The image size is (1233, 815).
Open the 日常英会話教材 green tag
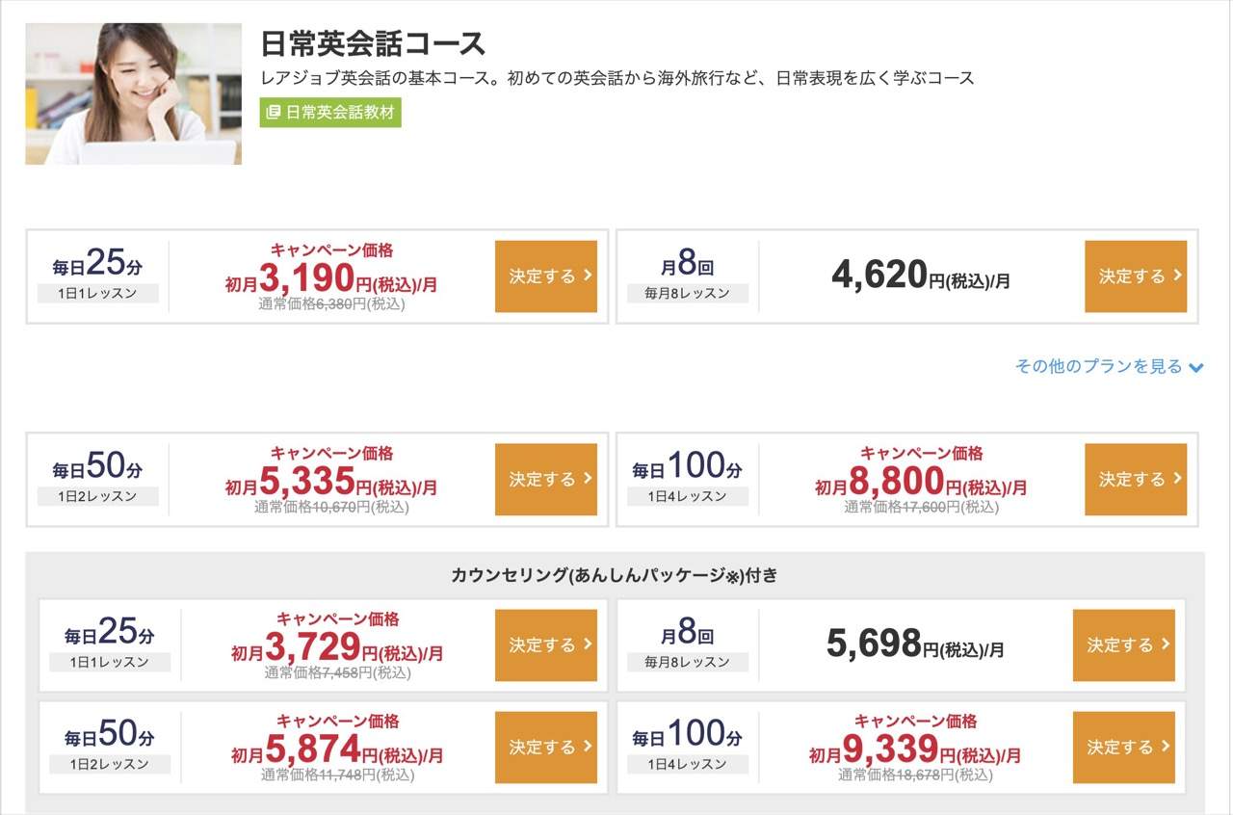(330, 112)
